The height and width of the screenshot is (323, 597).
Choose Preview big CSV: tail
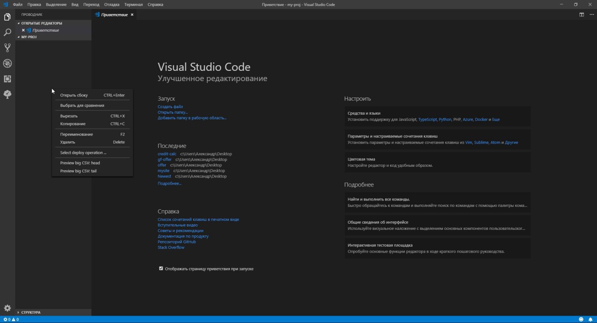point(92,171)
